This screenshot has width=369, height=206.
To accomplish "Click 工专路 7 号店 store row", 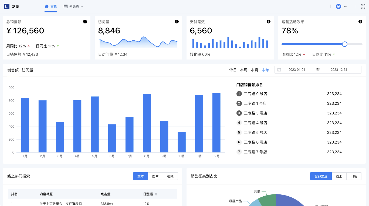I will 289,152.
